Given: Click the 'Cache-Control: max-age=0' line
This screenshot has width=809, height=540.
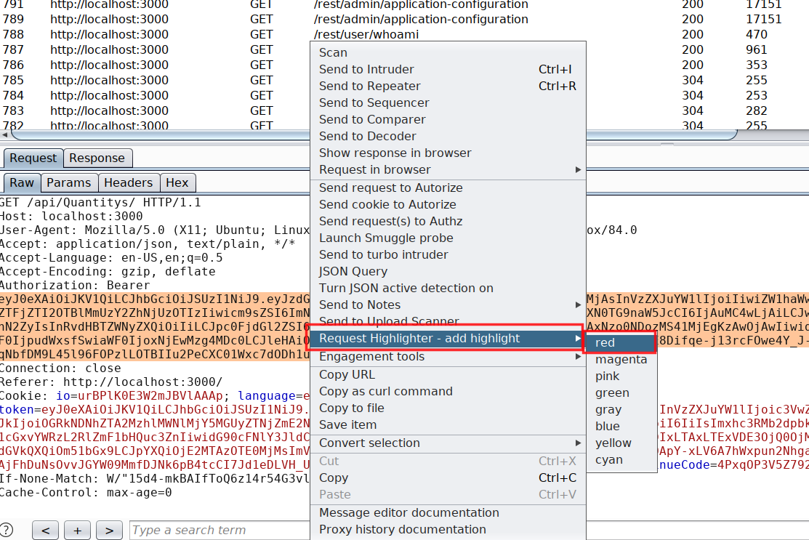Looking at the screenshot, I should [x=86, y=493].
